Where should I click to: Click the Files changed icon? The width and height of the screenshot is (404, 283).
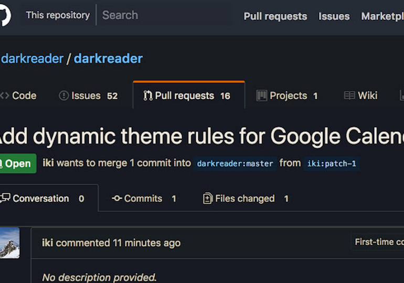point(208,199)
